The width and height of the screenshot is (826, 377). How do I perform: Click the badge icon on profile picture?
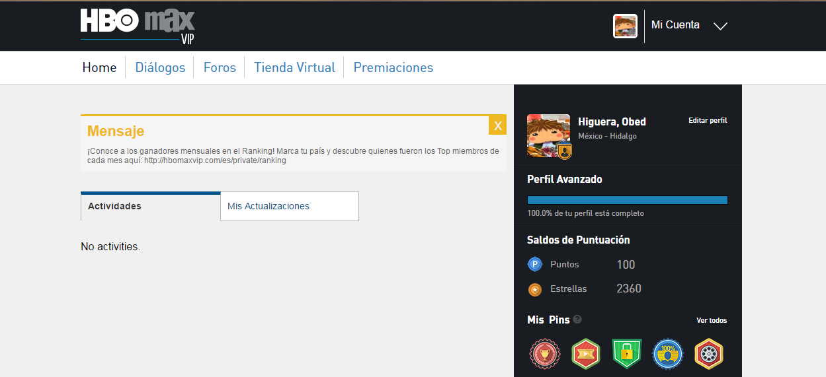(x=565, y=152)
